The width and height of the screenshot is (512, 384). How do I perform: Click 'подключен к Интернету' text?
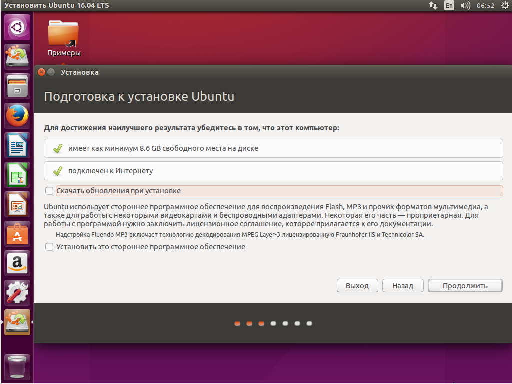click(x=111, y=171)
